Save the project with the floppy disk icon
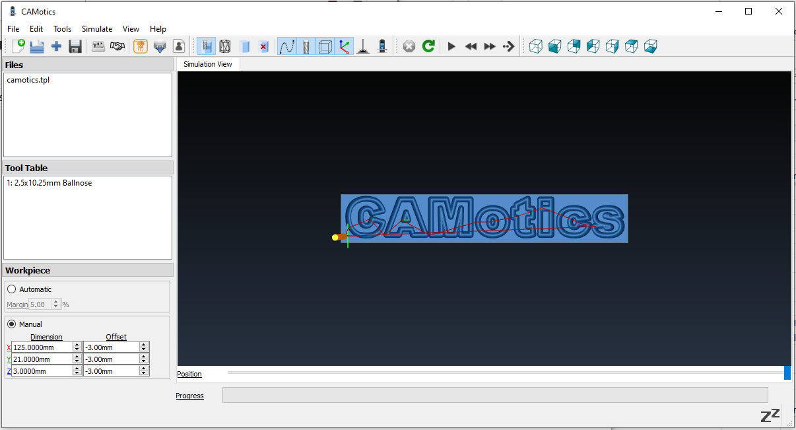The width and height of the screenshot is (796, 430). coord(75,46)
